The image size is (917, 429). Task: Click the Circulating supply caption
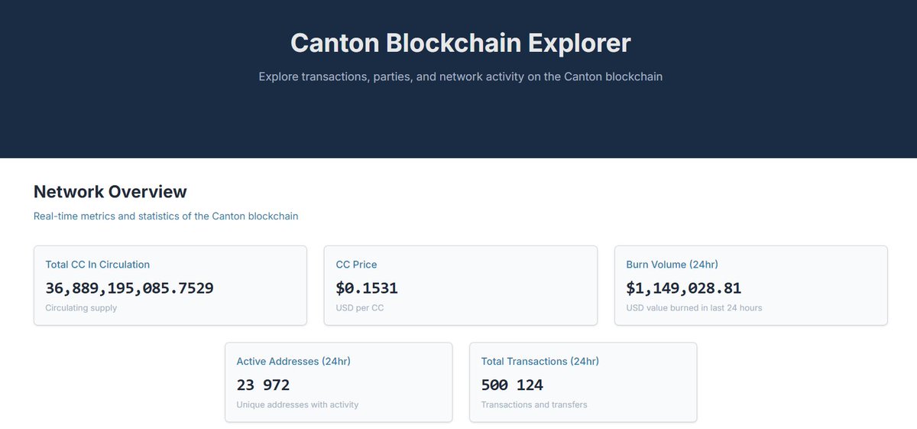81,308
